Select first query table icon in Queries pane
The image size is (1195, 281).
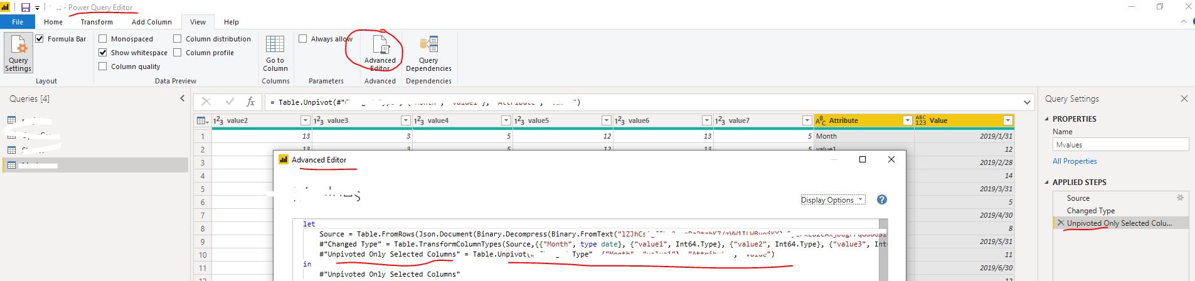11,120
